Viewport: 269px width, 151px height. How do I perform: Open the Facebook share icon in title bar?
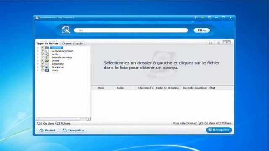click(x=195, y=18)
